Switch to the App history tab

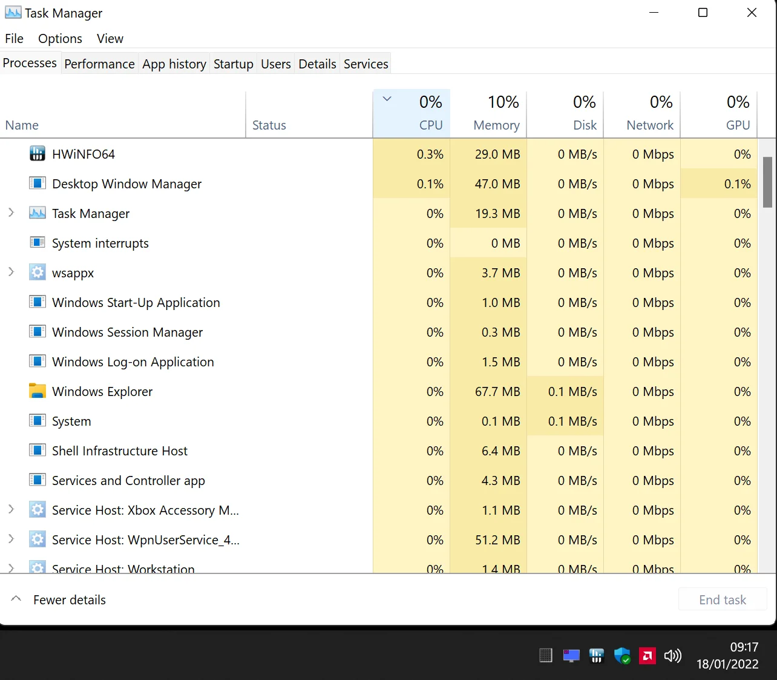[174, 64]
